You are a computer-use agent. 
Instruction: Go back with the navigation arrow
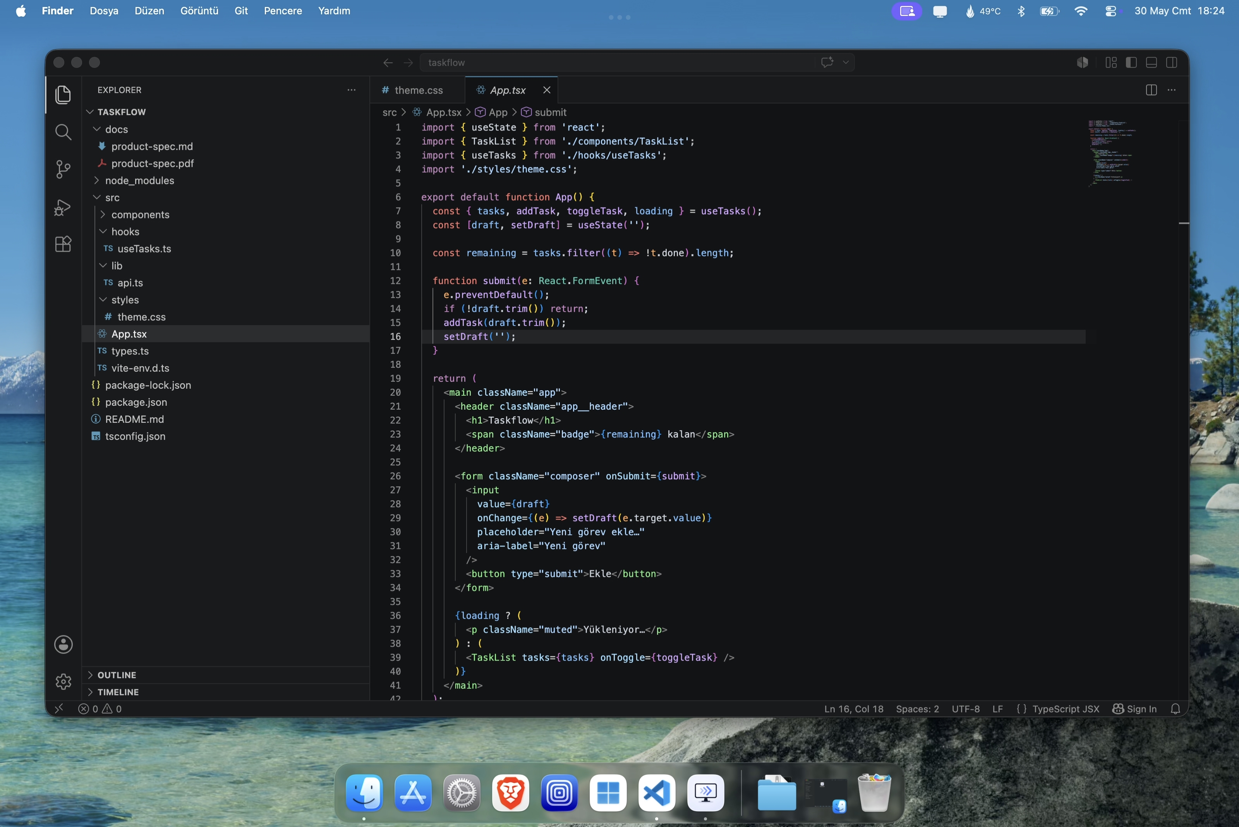388,63
